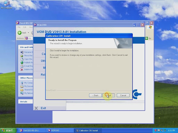Click the Back button in Calibration wizard

[95, 95]
